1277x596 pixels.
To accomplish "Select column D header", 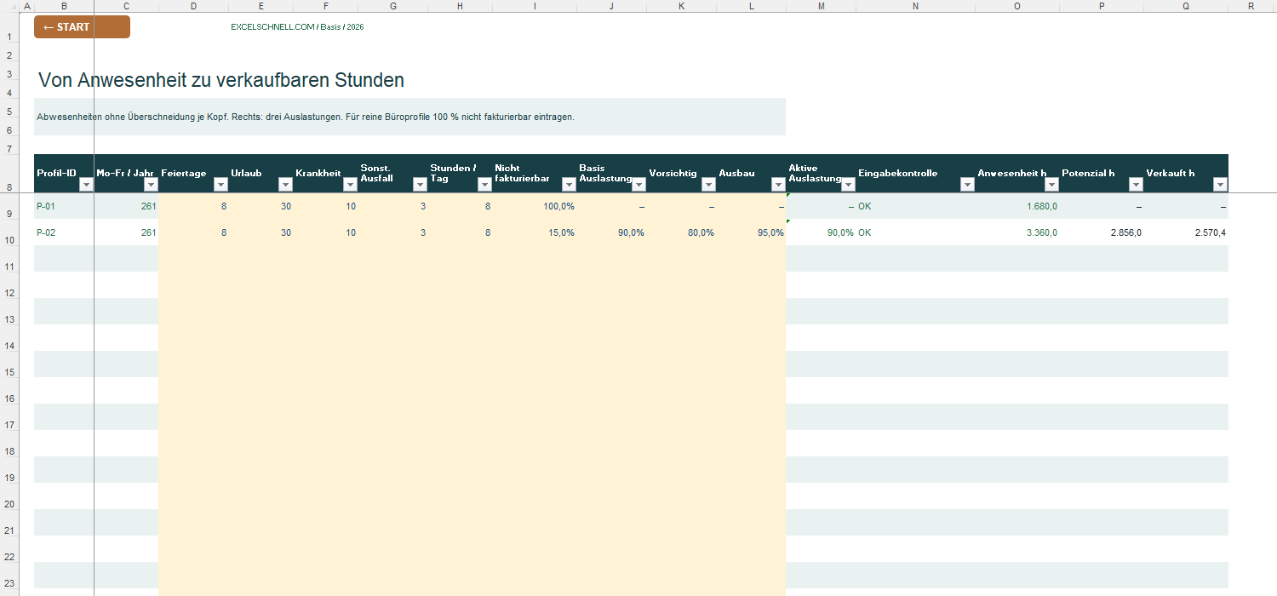I will click(x=193, y=6).
